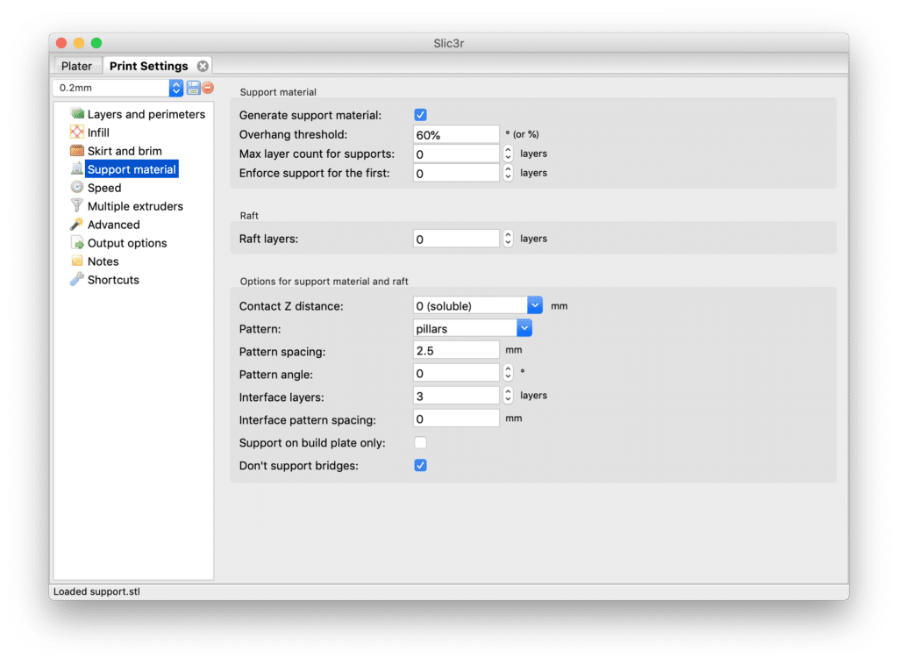The width and height of the screenshot is (898, 665).
Task: Open the Infill settings icon
Action: 77,132
